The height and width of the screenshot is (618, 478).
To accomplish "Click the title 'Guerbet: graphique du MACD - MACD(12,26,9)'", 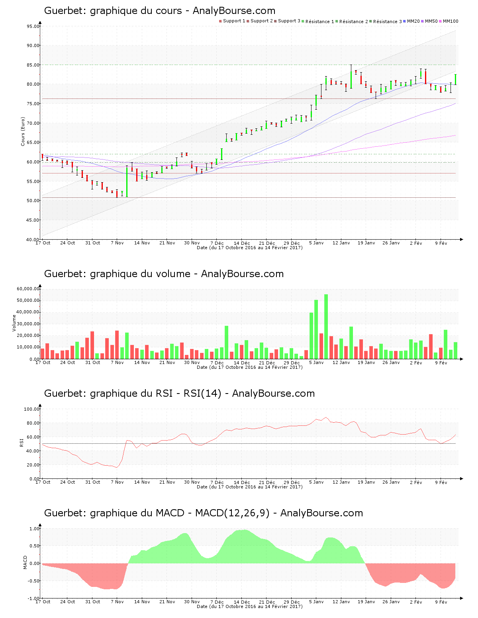I will [157, 513].
